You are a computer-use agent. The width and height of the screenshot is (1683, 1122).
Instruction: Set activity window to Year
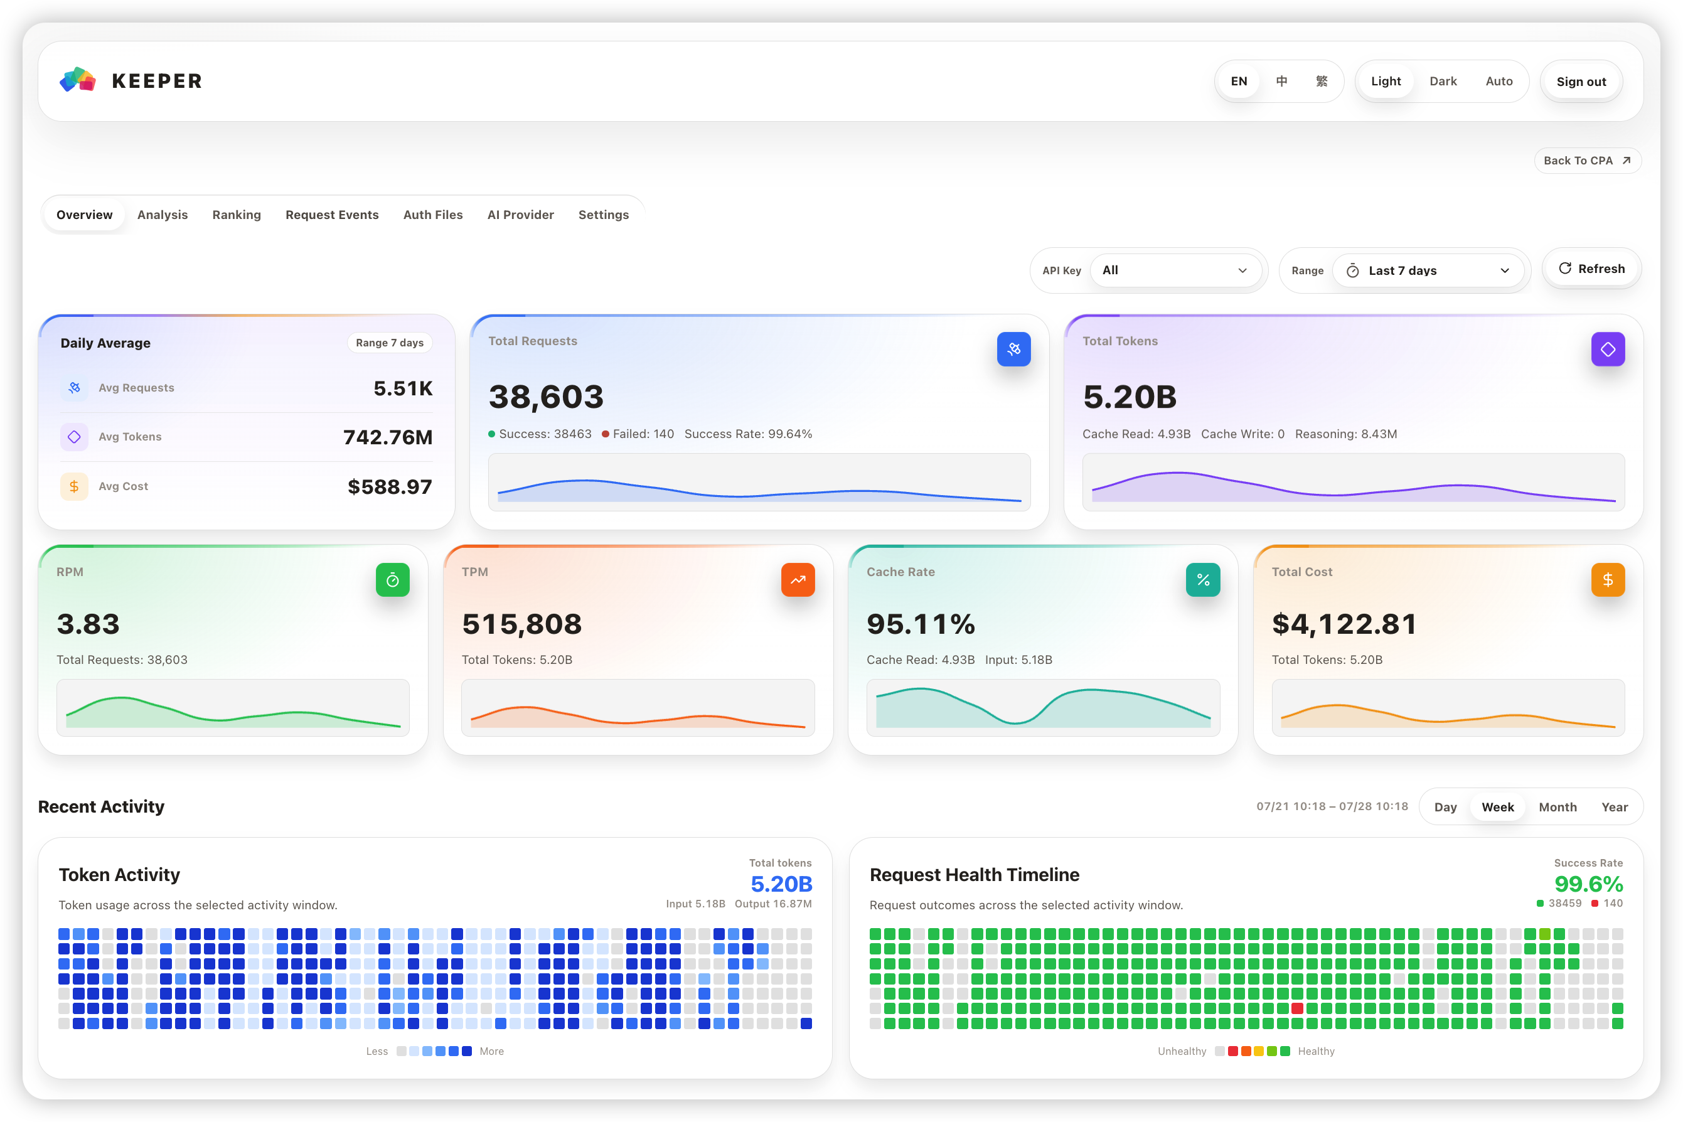(x=1615, y=806)
